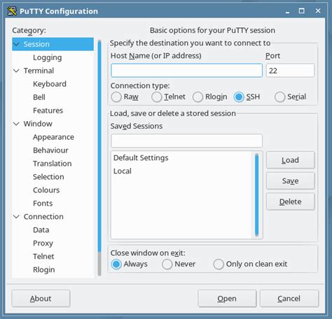Open the Proxy settings category
The width and height of the screenshot is (332, 319).
(x=43, y=243)
